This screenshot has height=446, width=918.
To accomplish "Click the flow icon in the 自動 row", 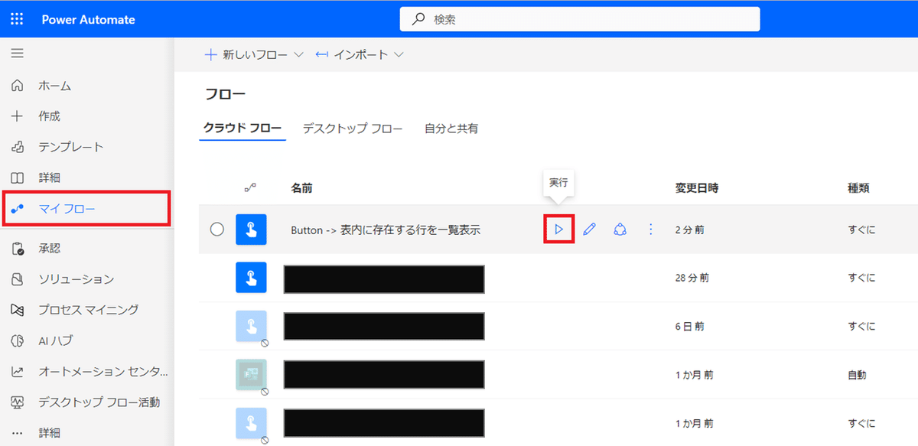I will [x=251, y=374].
